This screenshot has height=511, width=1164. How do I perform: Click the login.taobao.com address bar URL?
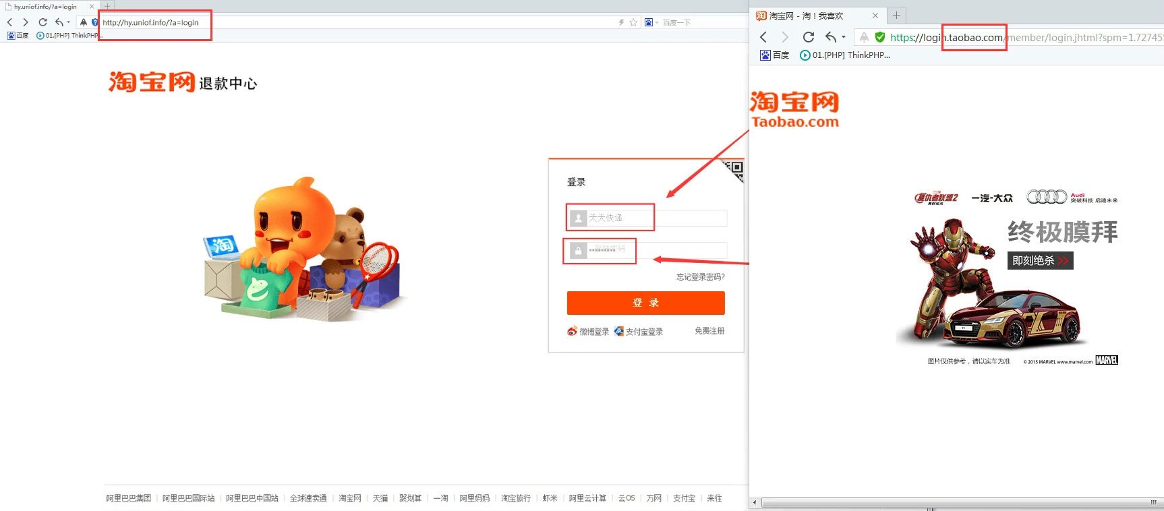tap(1026, 38)
